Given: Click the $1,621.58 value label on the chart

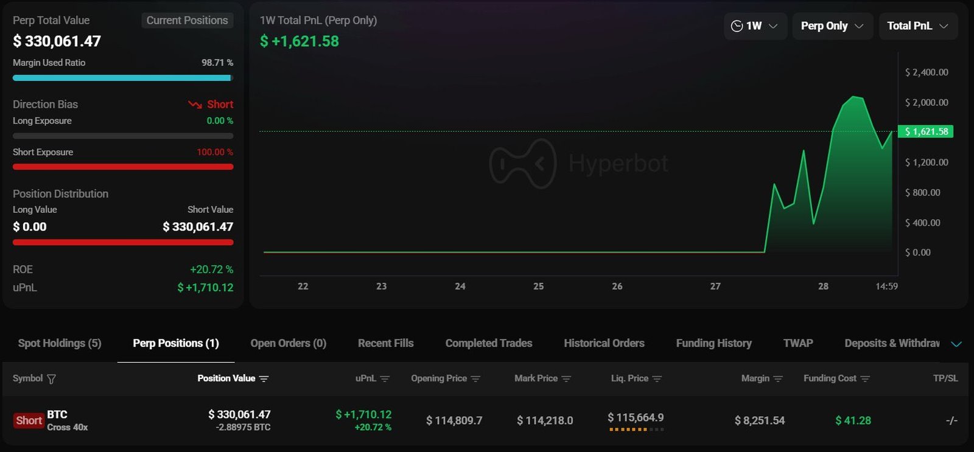Looking at the screenshot, I should point(926,131).
